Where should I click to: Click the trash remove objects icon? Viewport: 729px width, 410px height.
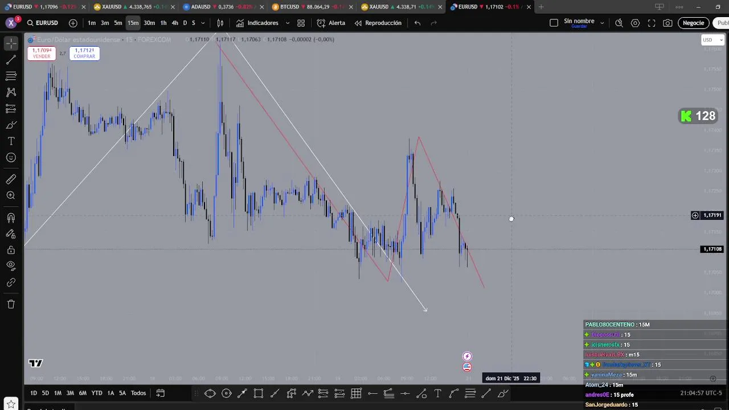click(x=11, y=304)
